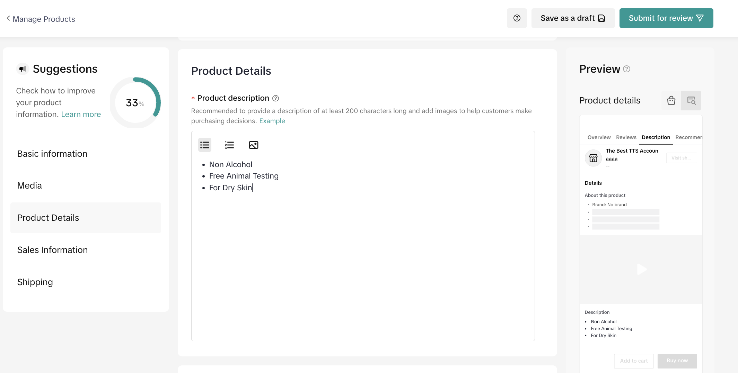
Task: Navigate to Sales Information section
Action: pos(53,250)
